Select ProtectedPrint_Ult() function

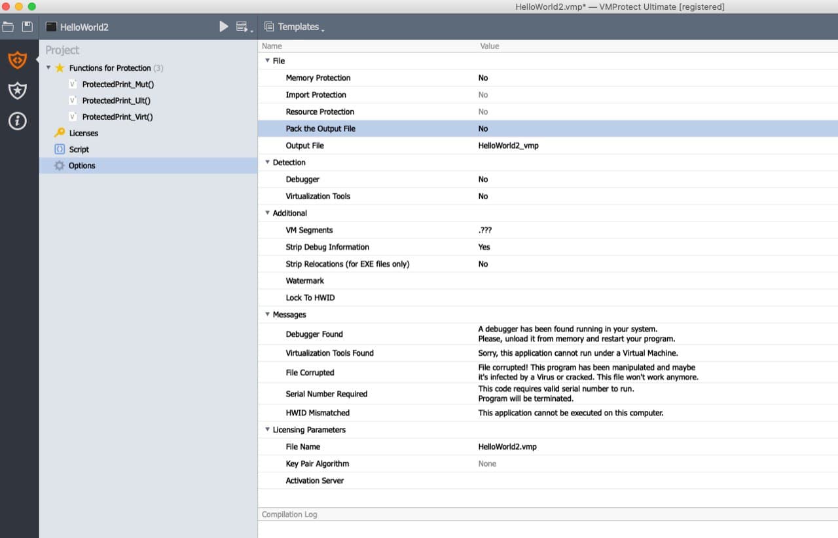116,101
